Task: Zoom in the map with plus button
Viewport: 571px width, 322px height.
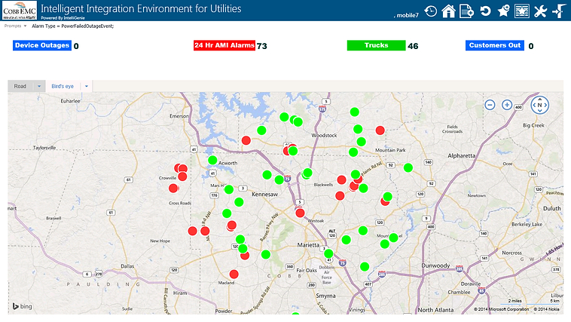Action: [x=507, y=105]
